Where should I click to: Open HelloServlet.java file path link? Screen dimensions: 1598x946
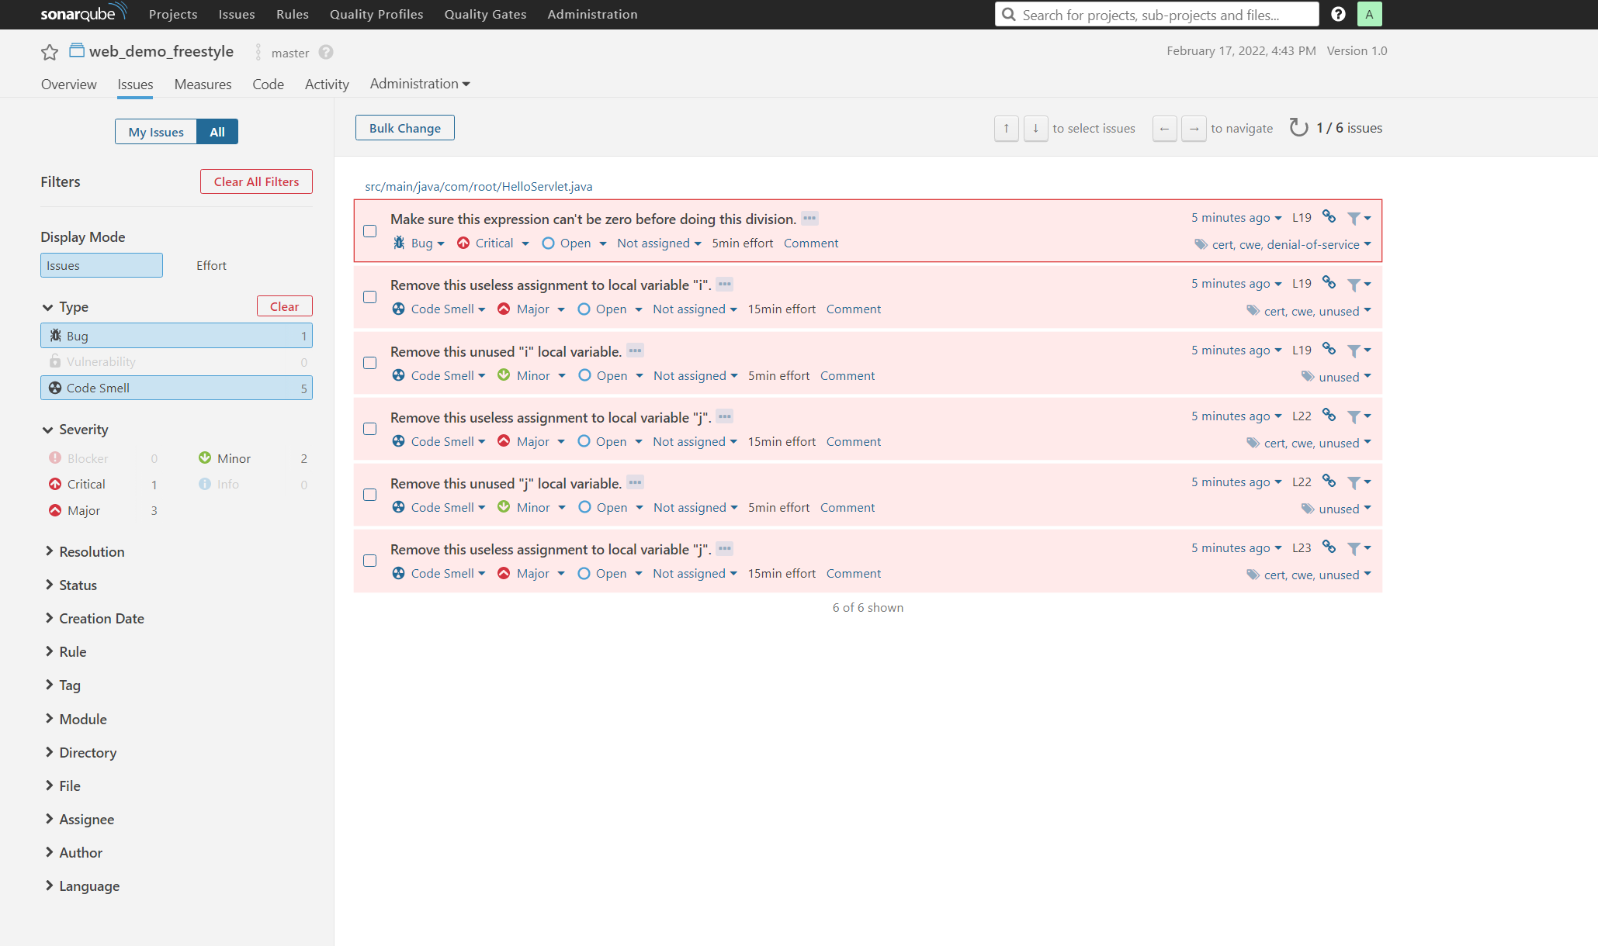click(x=478, y=186)
